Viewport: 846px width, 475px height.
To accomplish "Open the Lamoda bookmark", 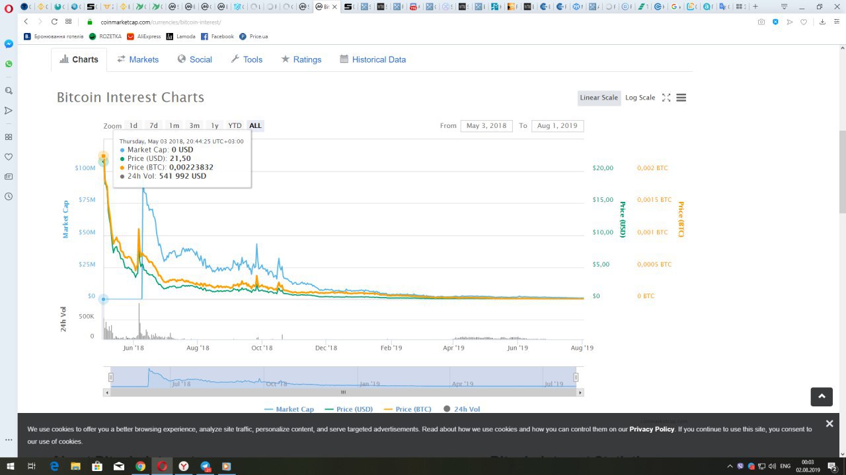I will coord(181,36).
